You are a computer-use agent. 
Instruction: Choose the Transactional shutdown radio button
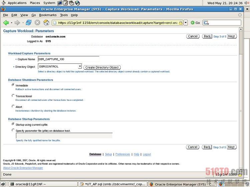click(13, 95)
